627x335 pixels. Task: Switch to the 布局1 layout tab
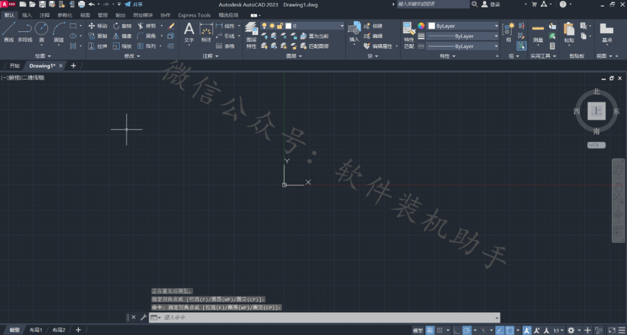coord(36,330)
